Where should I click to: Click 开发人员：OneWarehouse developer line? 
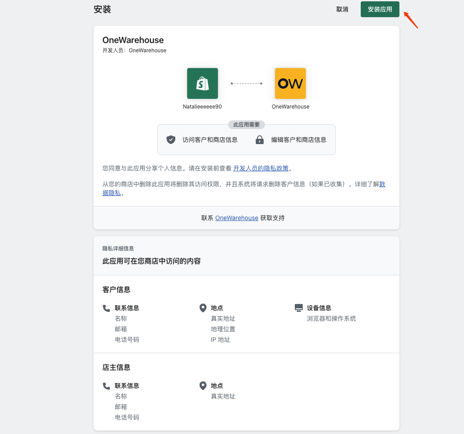(x=134, y=50)
